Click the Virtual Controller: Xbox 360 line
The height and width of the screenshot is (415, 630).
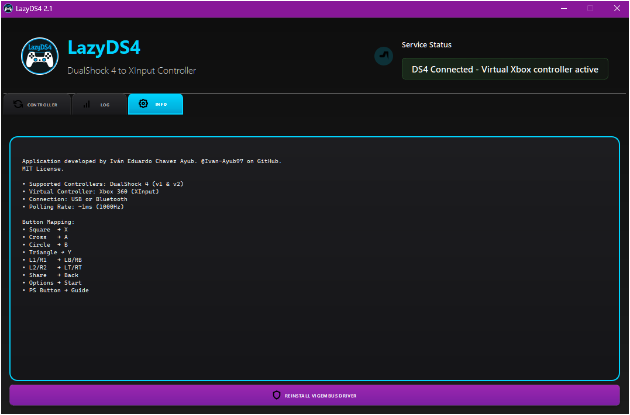91,192
